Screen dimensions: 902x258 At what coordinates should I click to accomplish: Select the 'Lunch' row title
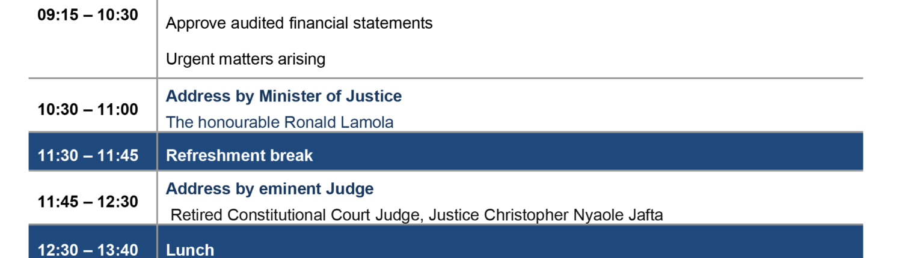pos(190,250)
